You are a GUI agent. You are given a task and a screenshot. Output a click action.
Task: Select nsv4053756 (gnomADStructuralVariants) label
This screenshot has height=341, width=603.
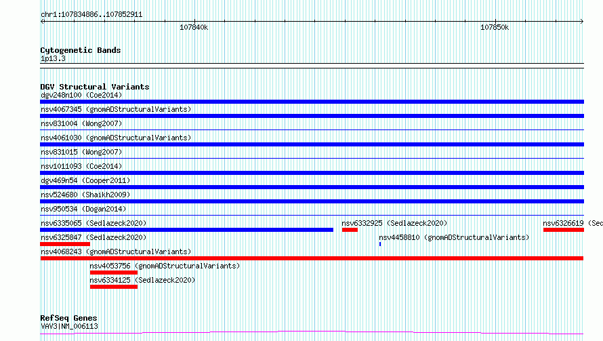pos(165,266)
